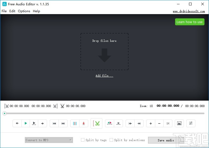
Task: Open the audio settings sliders button
Action: [191, 123]
